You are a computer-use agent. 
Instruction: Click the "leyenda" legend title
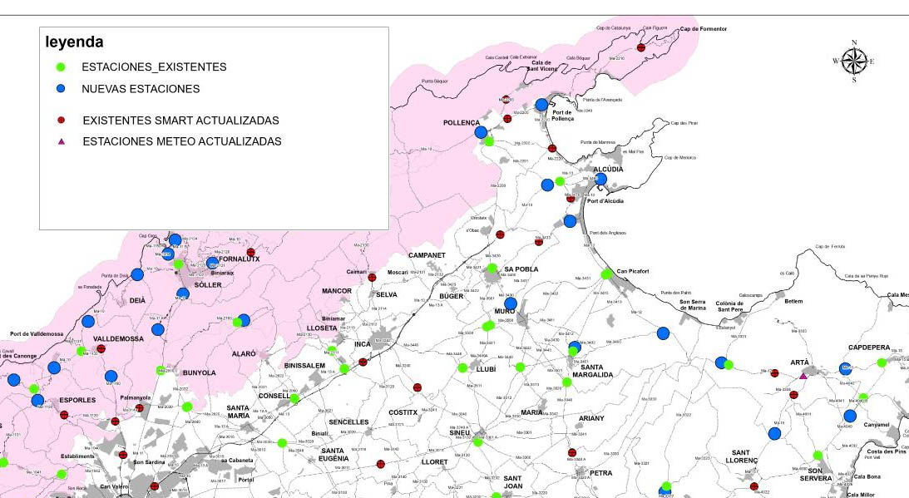[74, 42]
